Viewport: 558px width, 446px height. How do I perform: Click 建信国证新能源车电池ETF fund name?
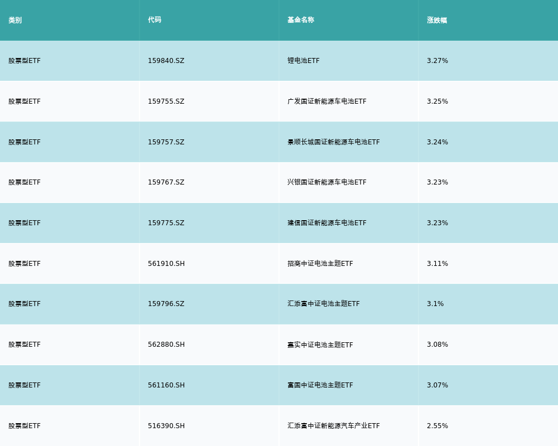pos(326,223)
